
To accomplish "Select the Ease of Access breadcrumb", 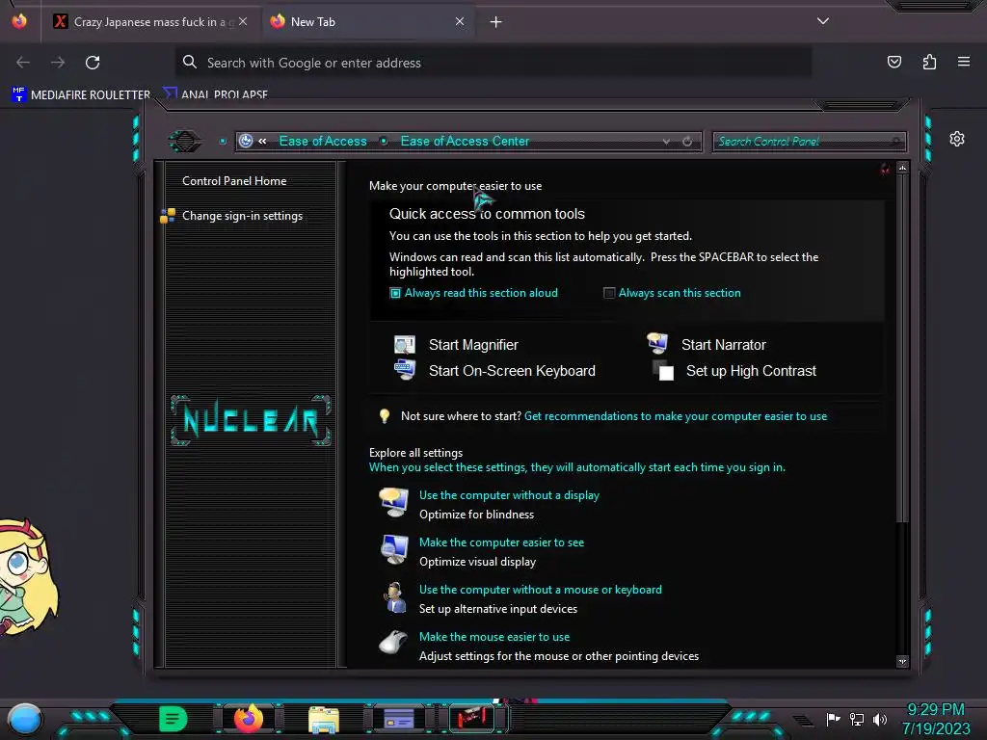I will (x=323, y=141).
